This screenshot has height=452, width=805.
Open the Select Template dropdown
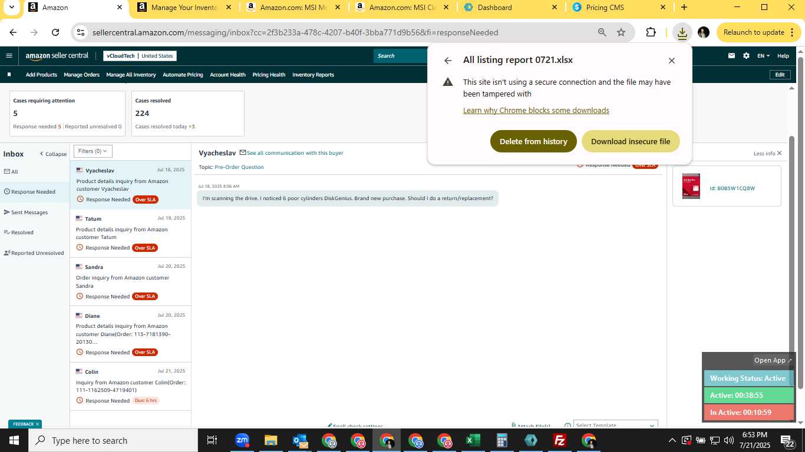(x=615, y=425)
